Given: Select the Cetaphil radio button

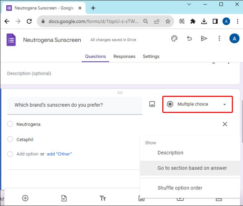Looking at the screenshot, I should [10, 139].
